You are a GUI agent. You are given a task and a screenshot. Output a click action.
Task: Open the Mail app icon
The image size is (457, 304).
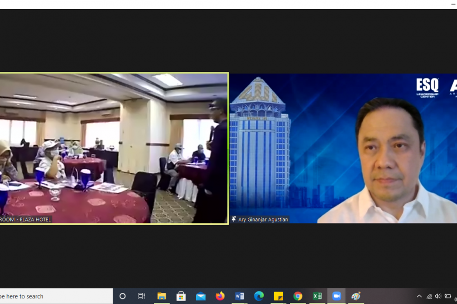pos(201,296)
